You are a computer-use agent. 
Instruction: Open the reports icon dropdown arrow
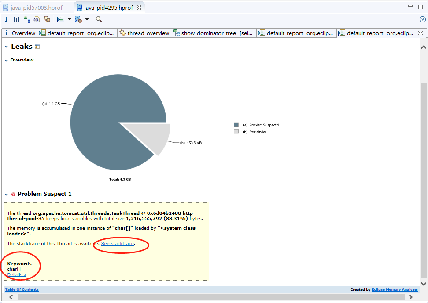pyautogui.click(x=69, y=19)
